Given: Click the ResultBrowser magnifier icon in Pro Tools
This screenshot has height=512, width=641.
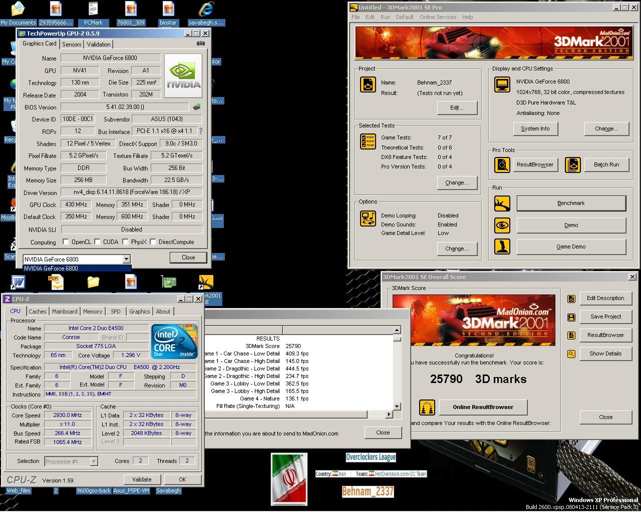Looking at the screenshot, I should point(502,164).
